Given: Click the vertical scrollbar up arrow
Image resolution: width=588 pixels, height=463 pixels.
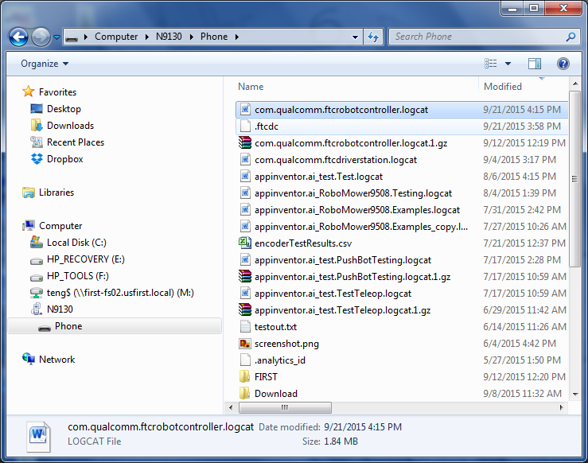Looking at the screenshot, I should click(x=575, y=84).
